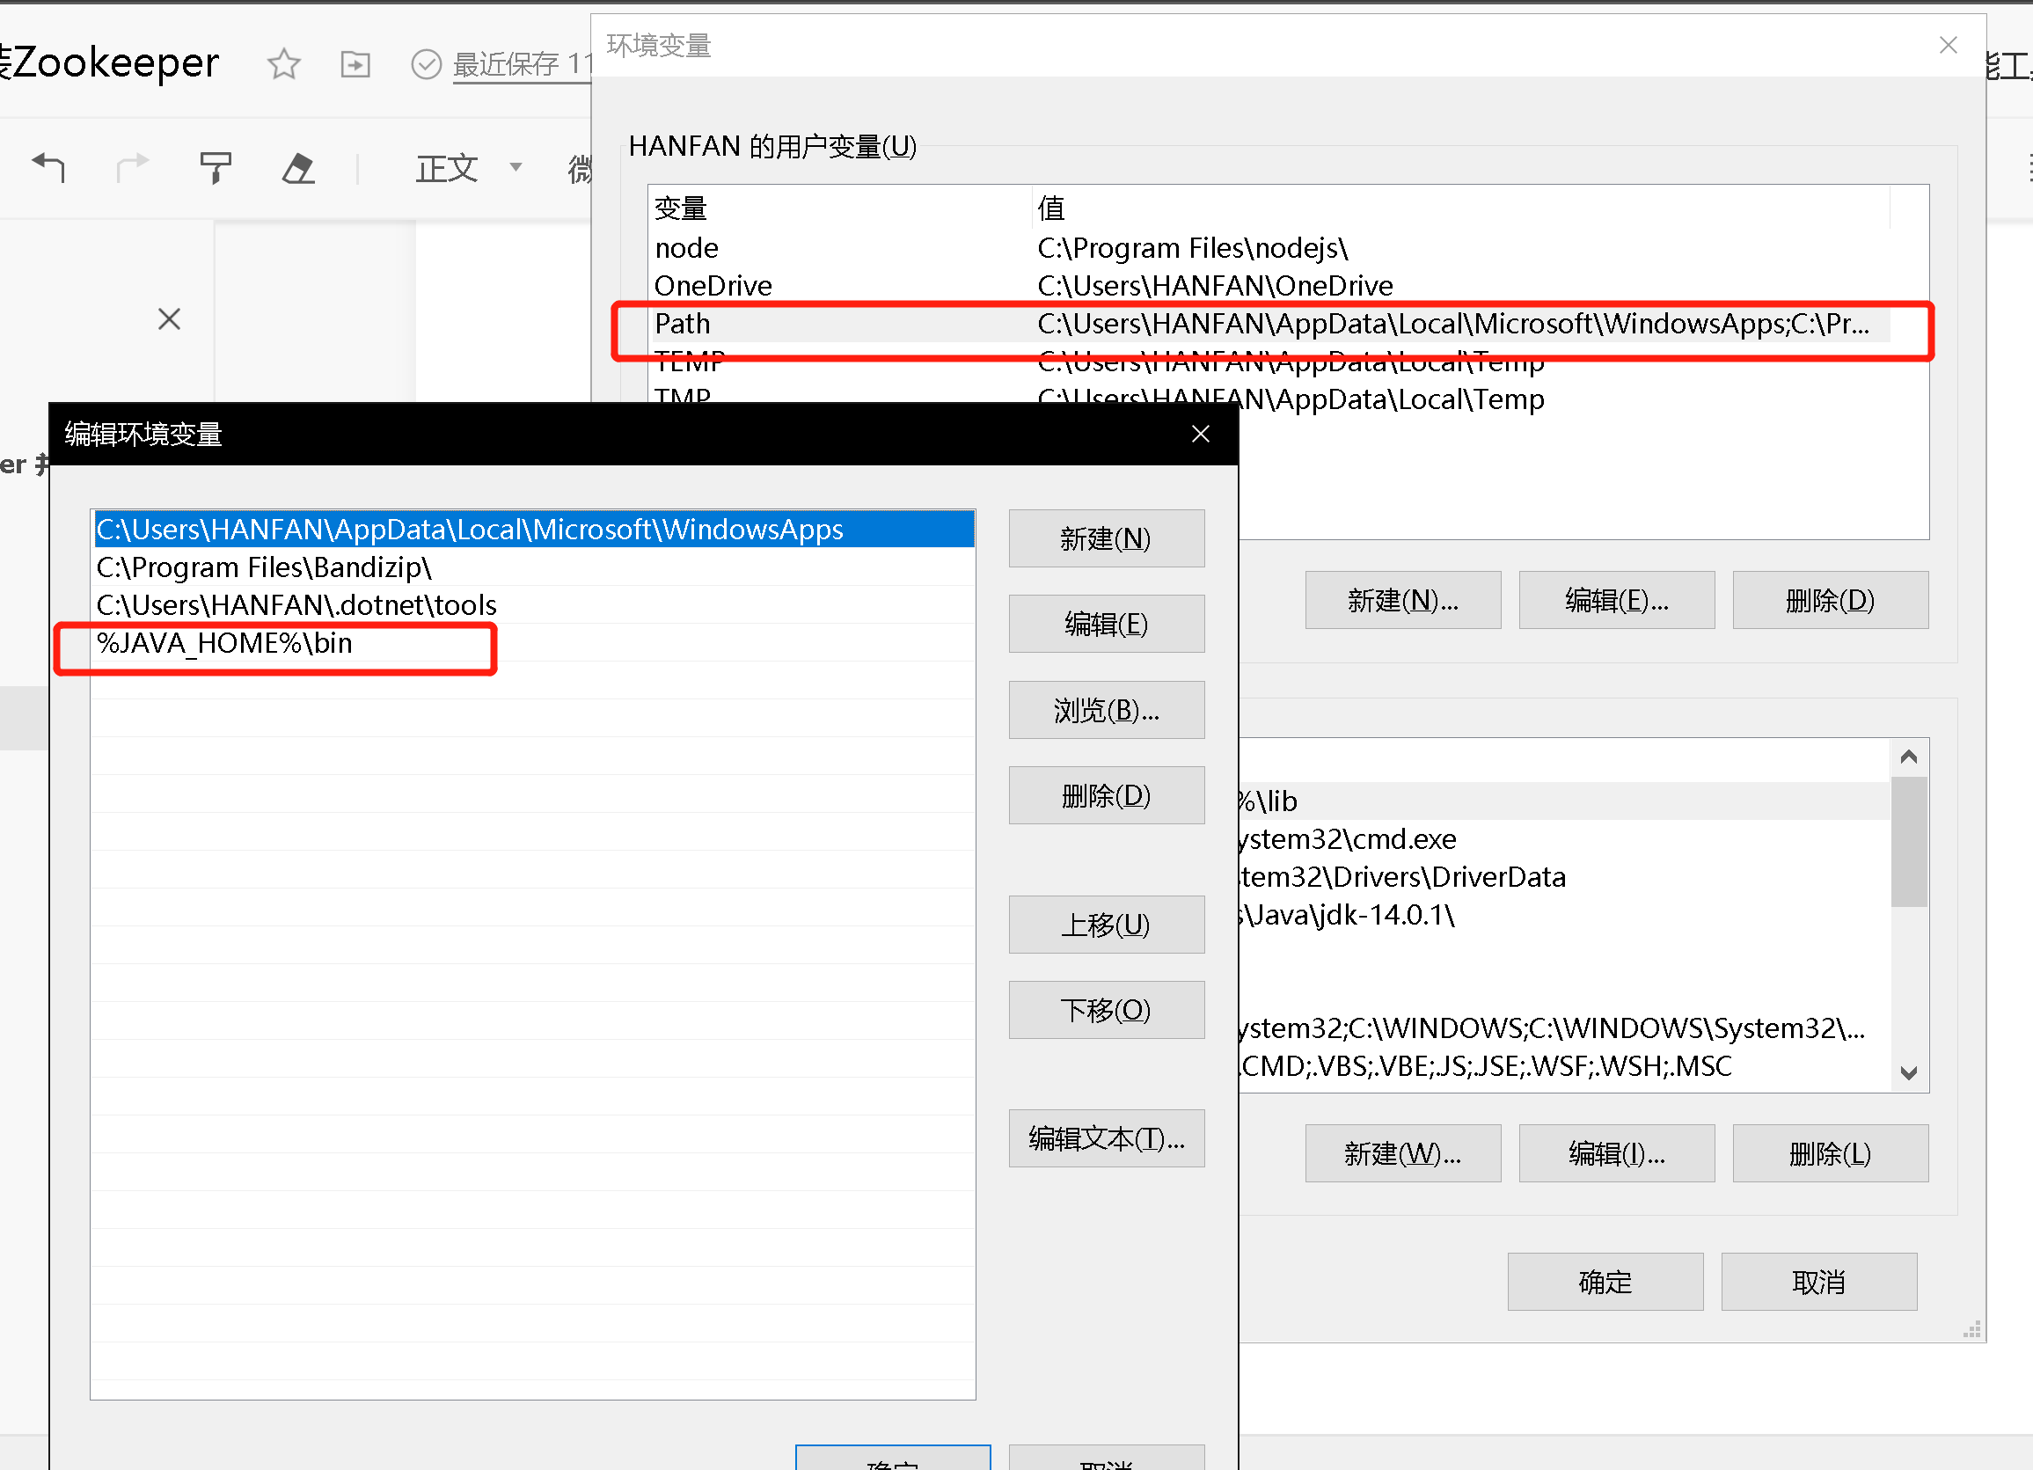Image resolution: width=2033 pixels, height=1470 pixels.
Task: Click the move-to-folder icon beside the star
Action: 356,64
